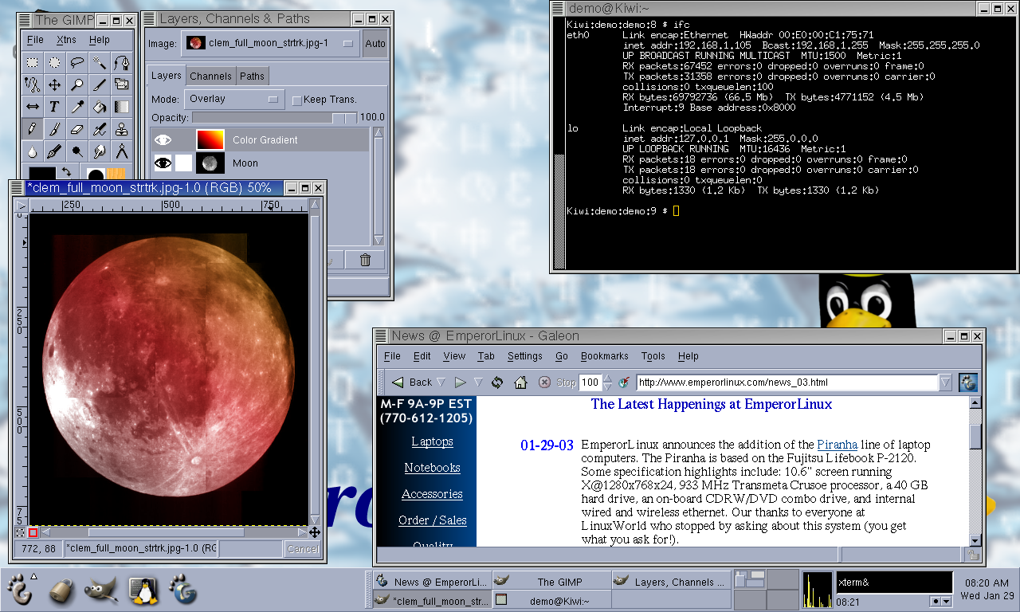1020x612 pixels.
Task: Select the Bucket Fill tool
Action: click(99, 106)
